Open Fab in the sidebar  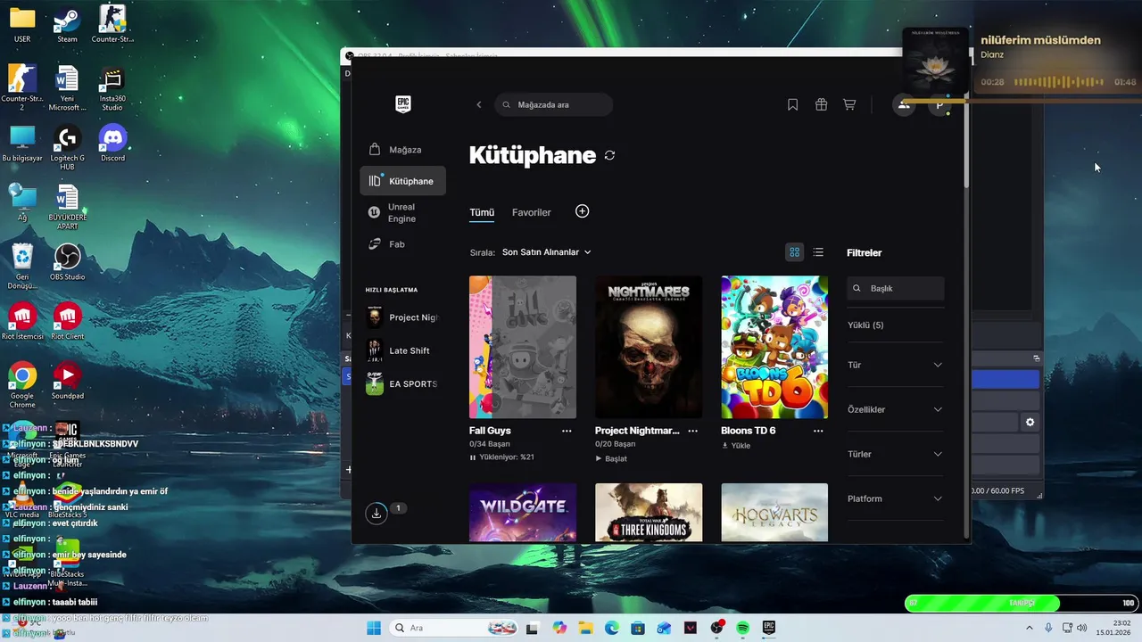(x=402, y=243)
